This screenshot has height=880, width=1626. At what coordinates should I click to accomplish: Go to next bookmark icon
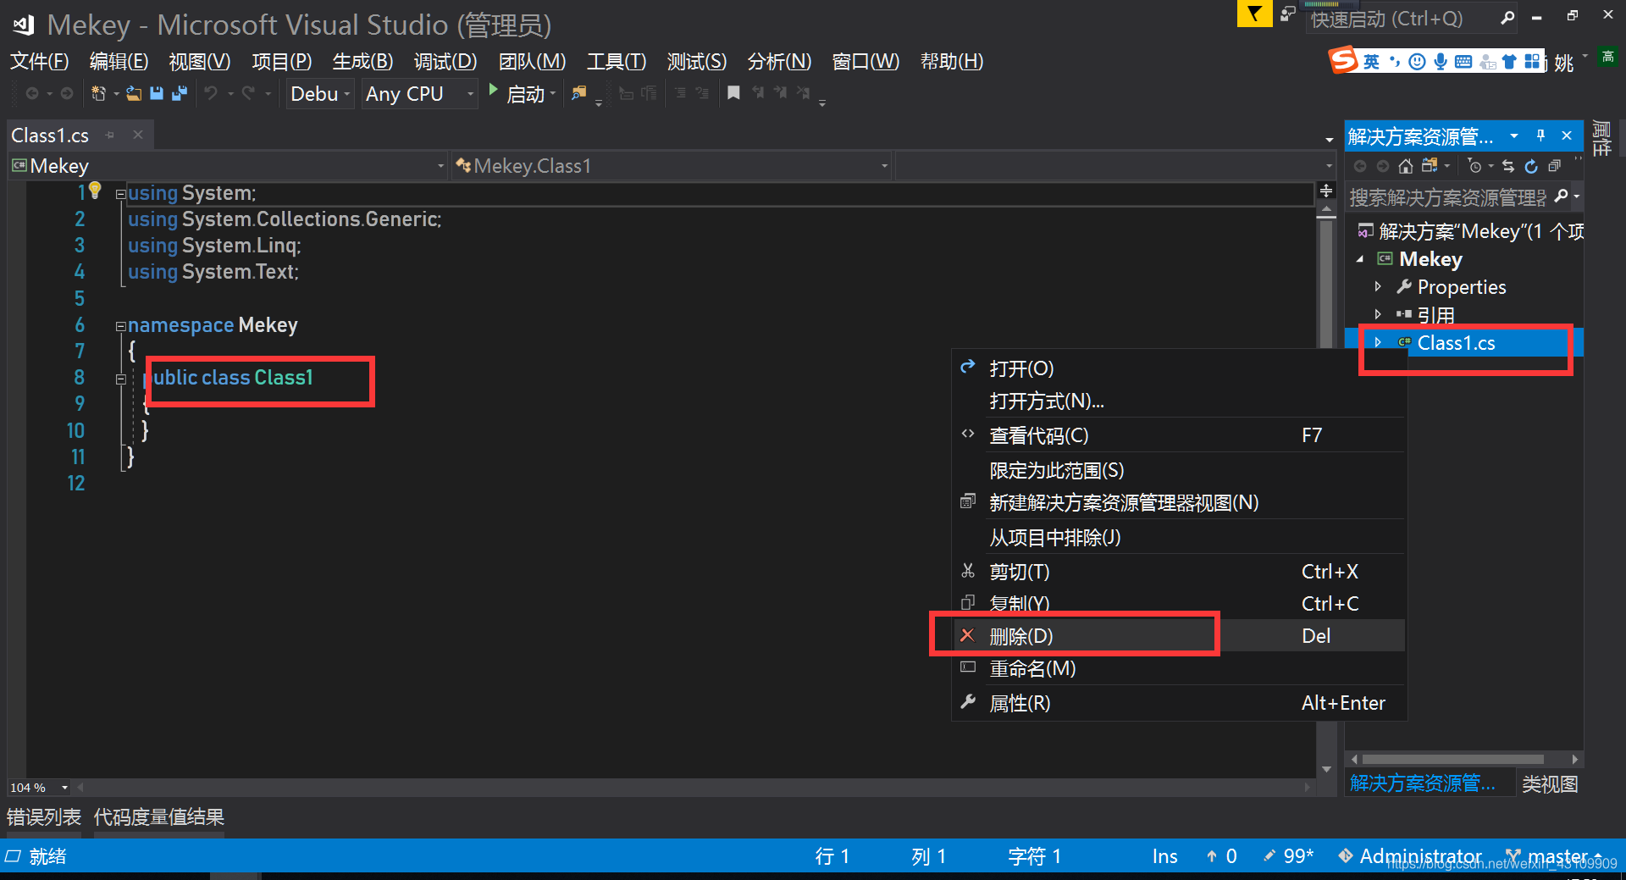780,93
